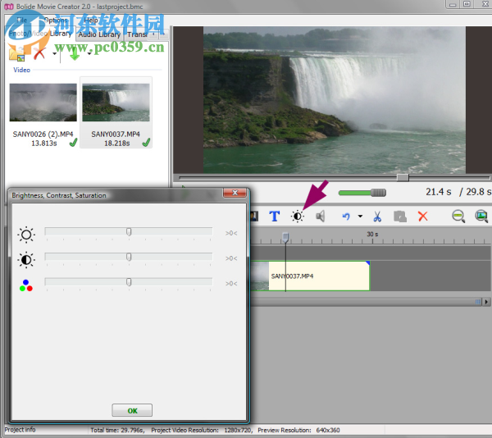
Task: Open dropdown arrow next to library remove icon
Action: [x=55, y=53]
